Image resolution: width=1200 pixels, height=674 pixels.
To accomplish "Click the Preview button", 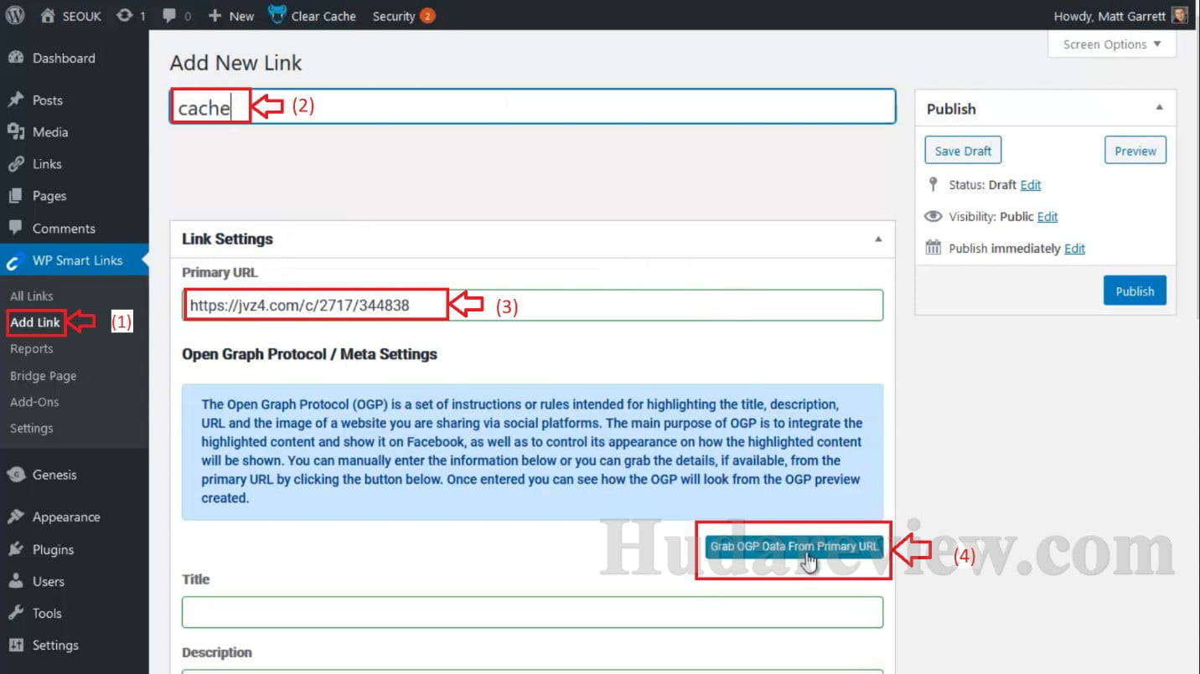I will click(1135, 151).
